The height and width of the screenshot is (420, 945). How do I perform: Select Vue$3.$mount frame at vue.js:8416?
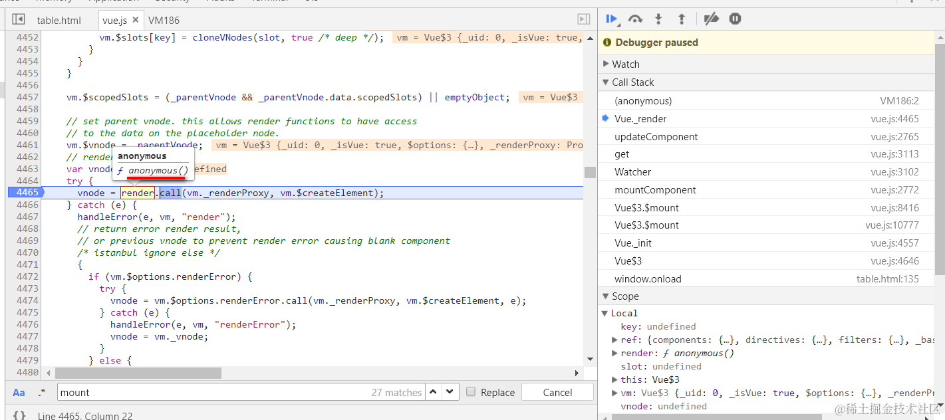[766, 208]
